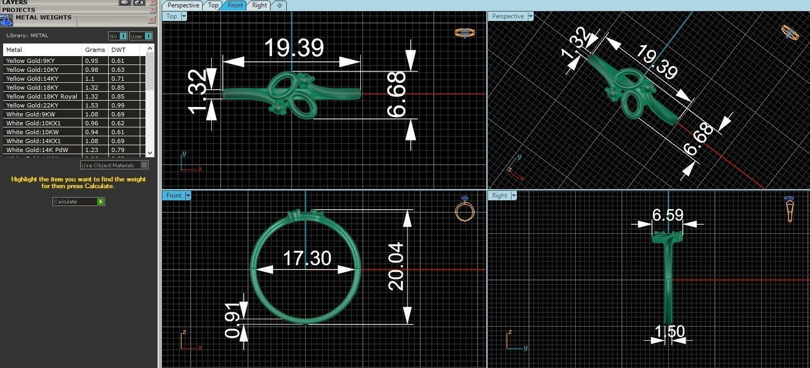The image size is (810, 368).
Task: Toggle the GV library switch
Action: tap(118, 36)
